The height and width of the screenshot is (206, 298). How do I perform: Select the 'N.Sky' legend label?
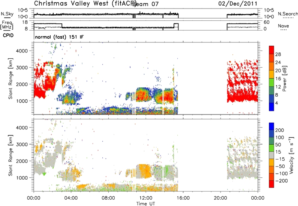click(7, 14)
